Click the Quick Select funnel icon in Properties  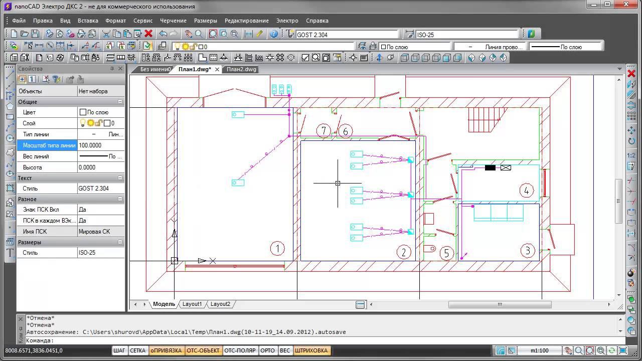click(57, 79)
